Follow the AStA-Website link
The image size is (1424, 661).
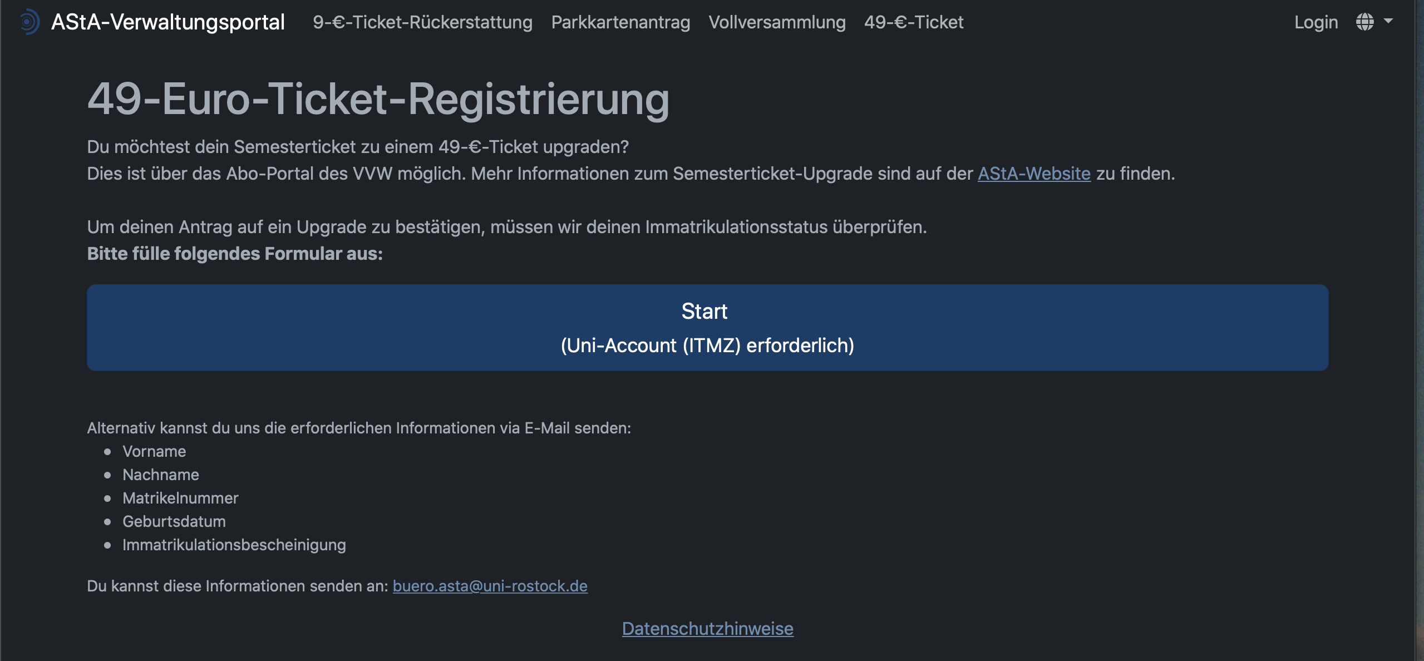click(x=1034, y=174)
